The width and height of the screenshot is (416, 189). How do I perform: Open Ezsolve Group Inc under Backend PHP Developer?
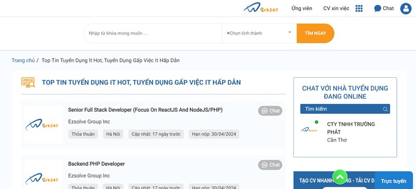tap(89, 176)
